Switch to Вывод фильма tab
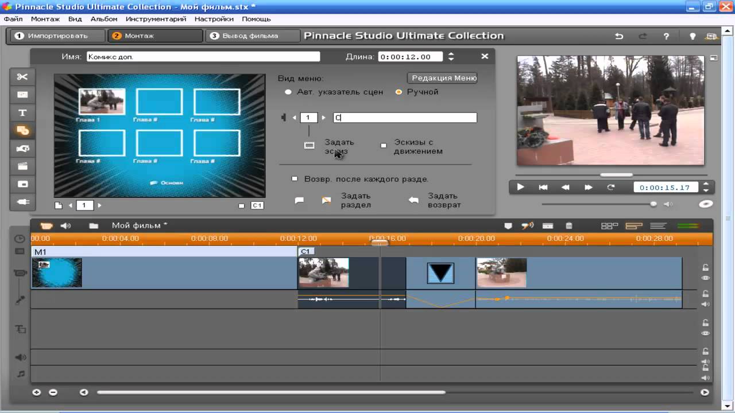The image size is (735, 413). click(252, 36)
